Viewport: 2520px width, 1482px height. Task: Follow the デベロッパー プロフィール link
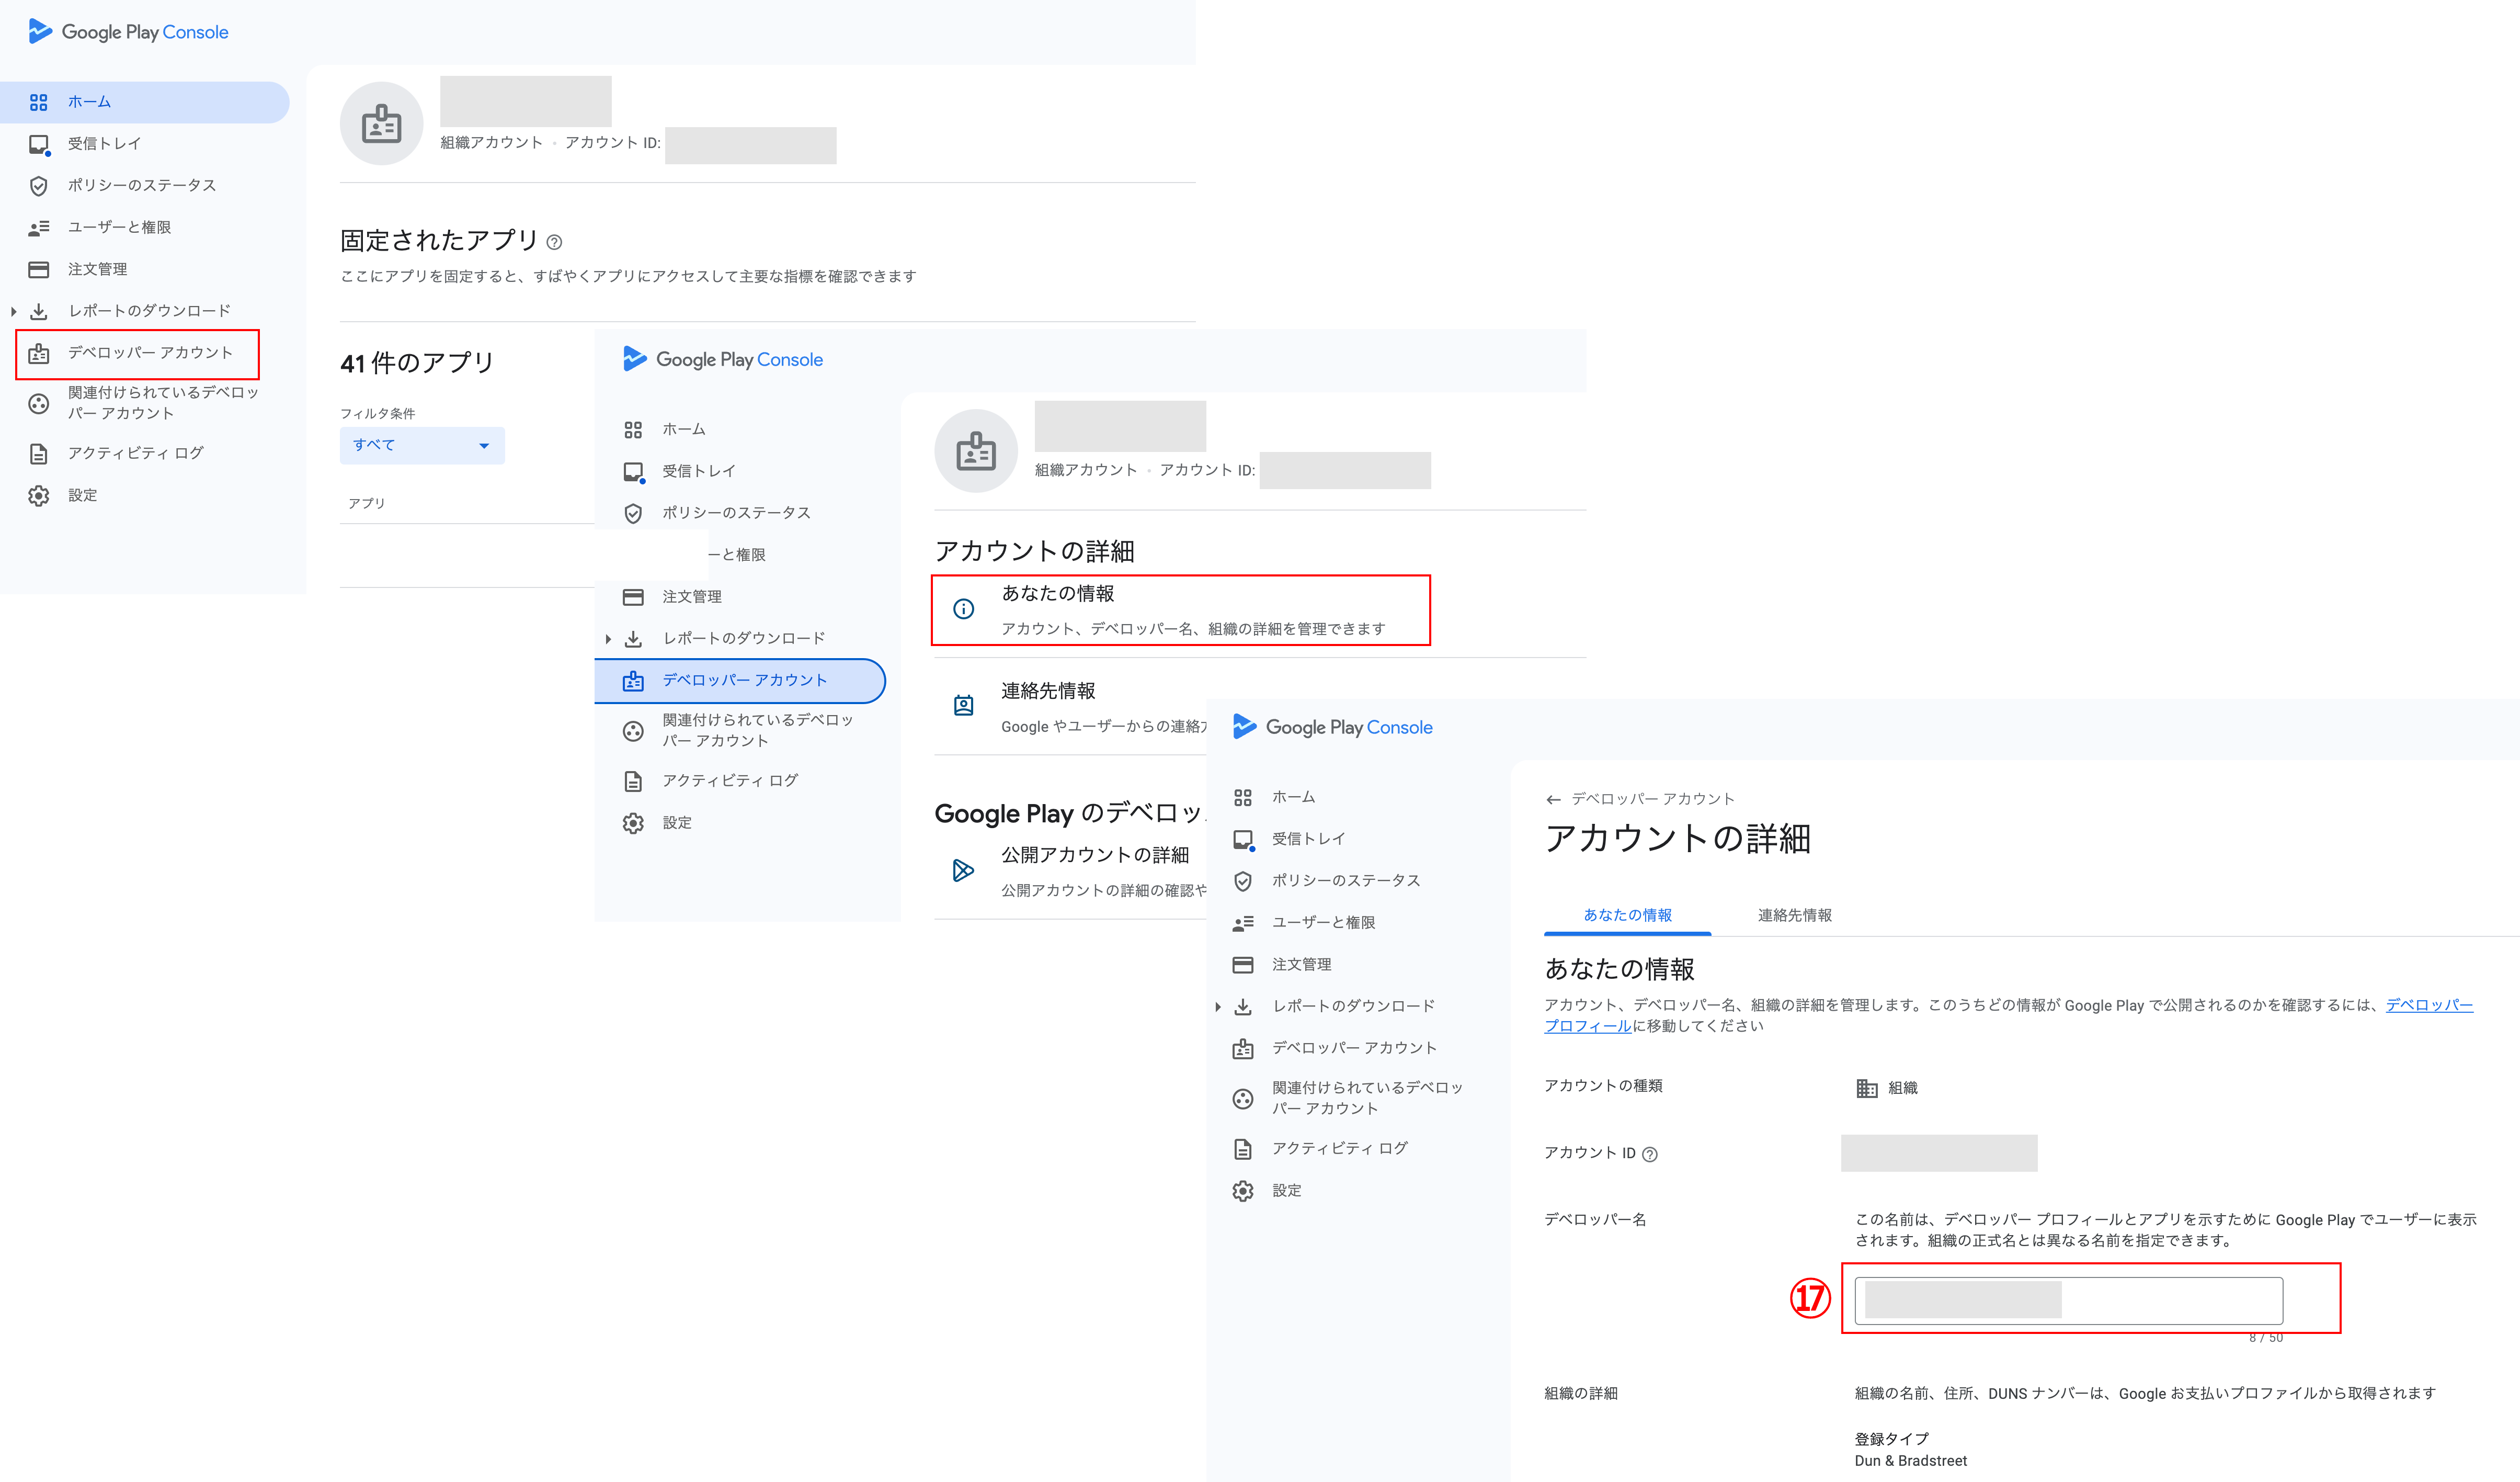pyautogui.click(x=2429, y=1005)
